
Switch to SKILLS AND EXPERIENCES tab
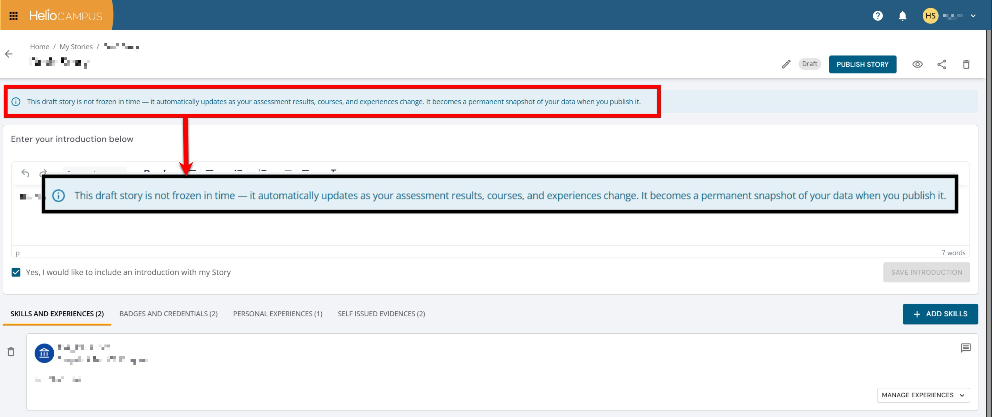point(57,314)
